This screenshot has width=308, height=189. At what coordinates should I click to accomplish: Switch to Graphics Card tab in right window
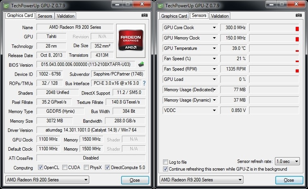pyautogui.click(x=174, y=16)
